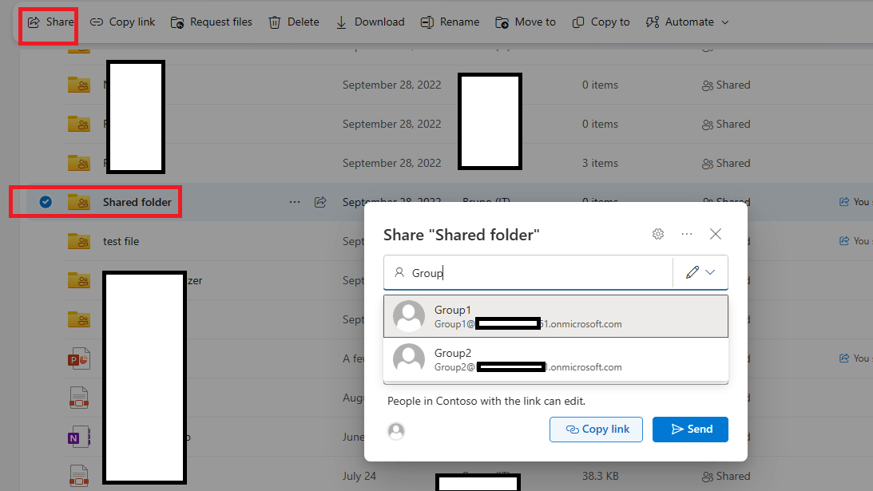This screenshot has width=873, height=491.
Task: Click the PowerPoint file icon
Action: click(x=79, y=359)
